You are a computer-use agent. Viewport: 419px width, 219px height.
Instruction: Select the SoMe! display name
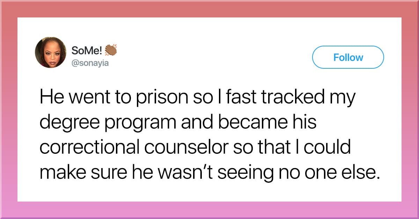click(x=87, y=51)
